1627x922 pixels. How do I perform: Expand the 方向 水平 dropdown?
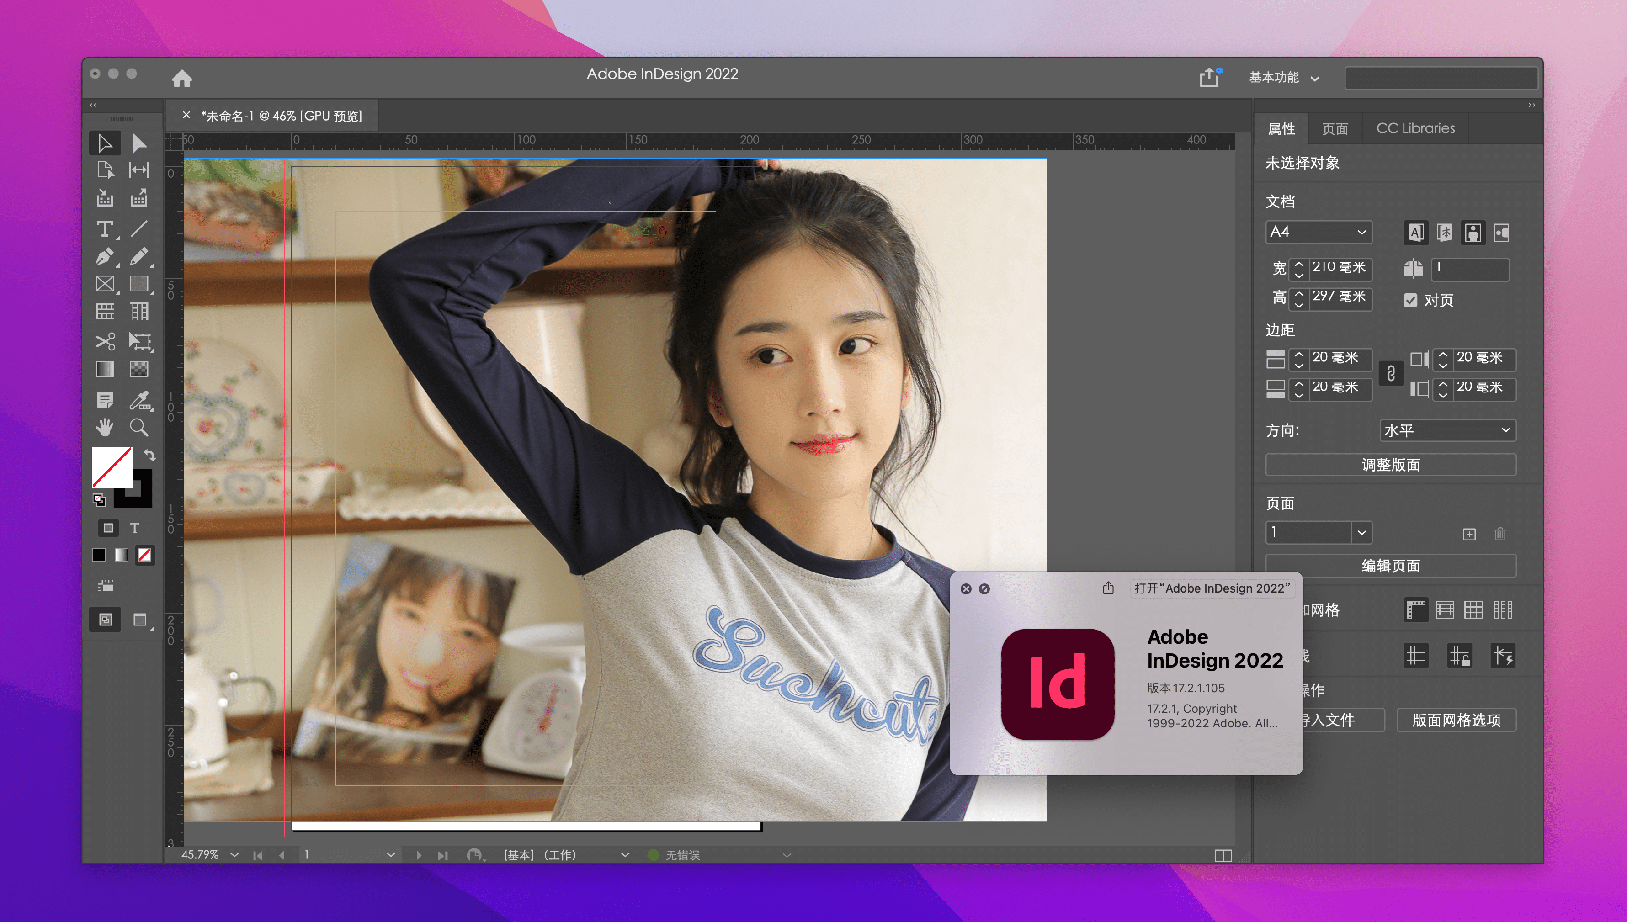(x=1447, y=430)
